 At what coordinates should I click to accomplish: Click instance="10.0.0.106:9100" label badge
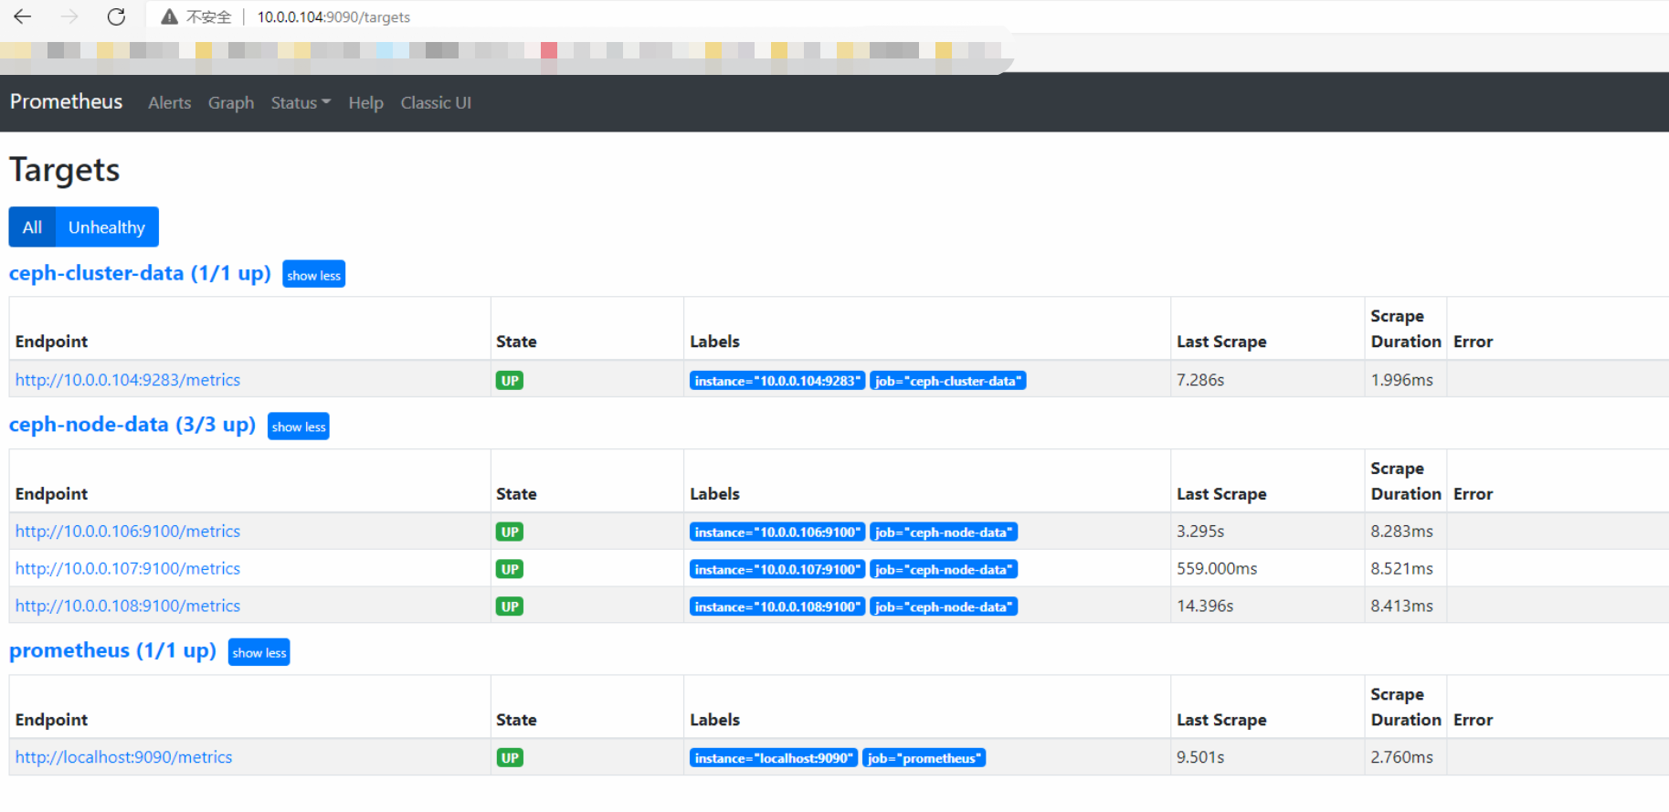pos(777,532)
